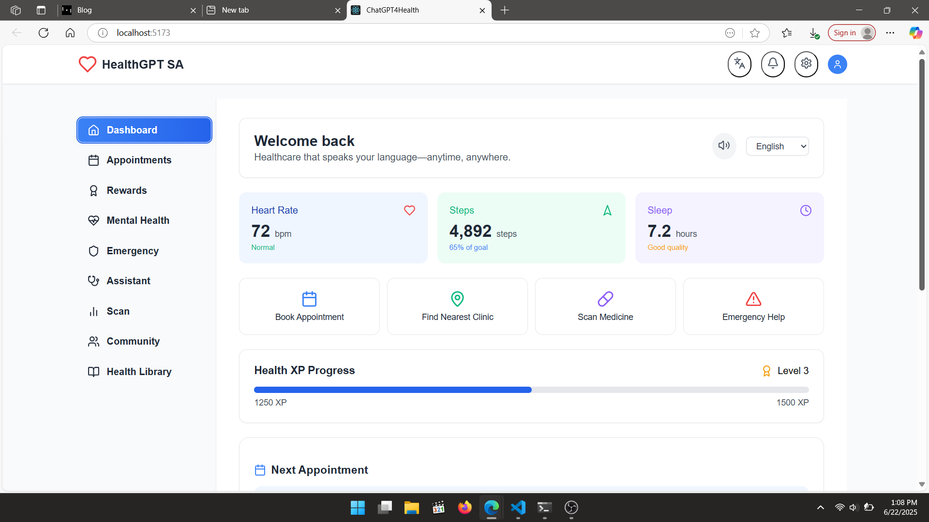Open the browser workspaces icon
Viewport: 929px width, 522px height.
[x=15, y=10]
